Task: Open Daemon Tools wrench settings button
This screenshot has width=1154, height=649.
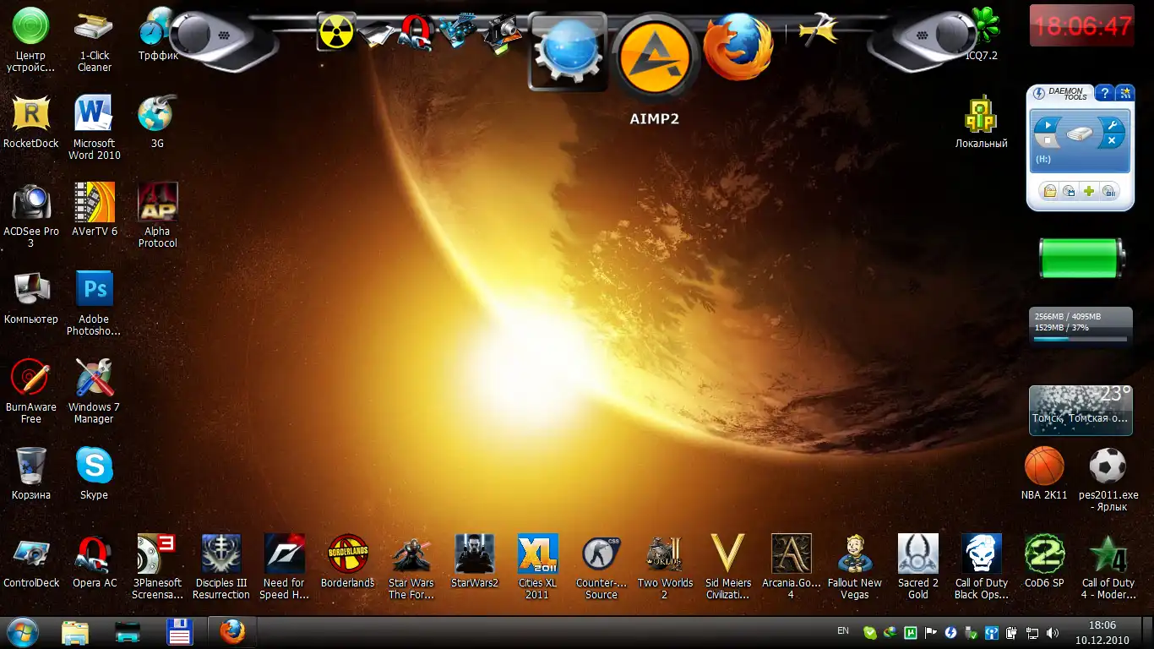Action: [x=1113, y=125]
